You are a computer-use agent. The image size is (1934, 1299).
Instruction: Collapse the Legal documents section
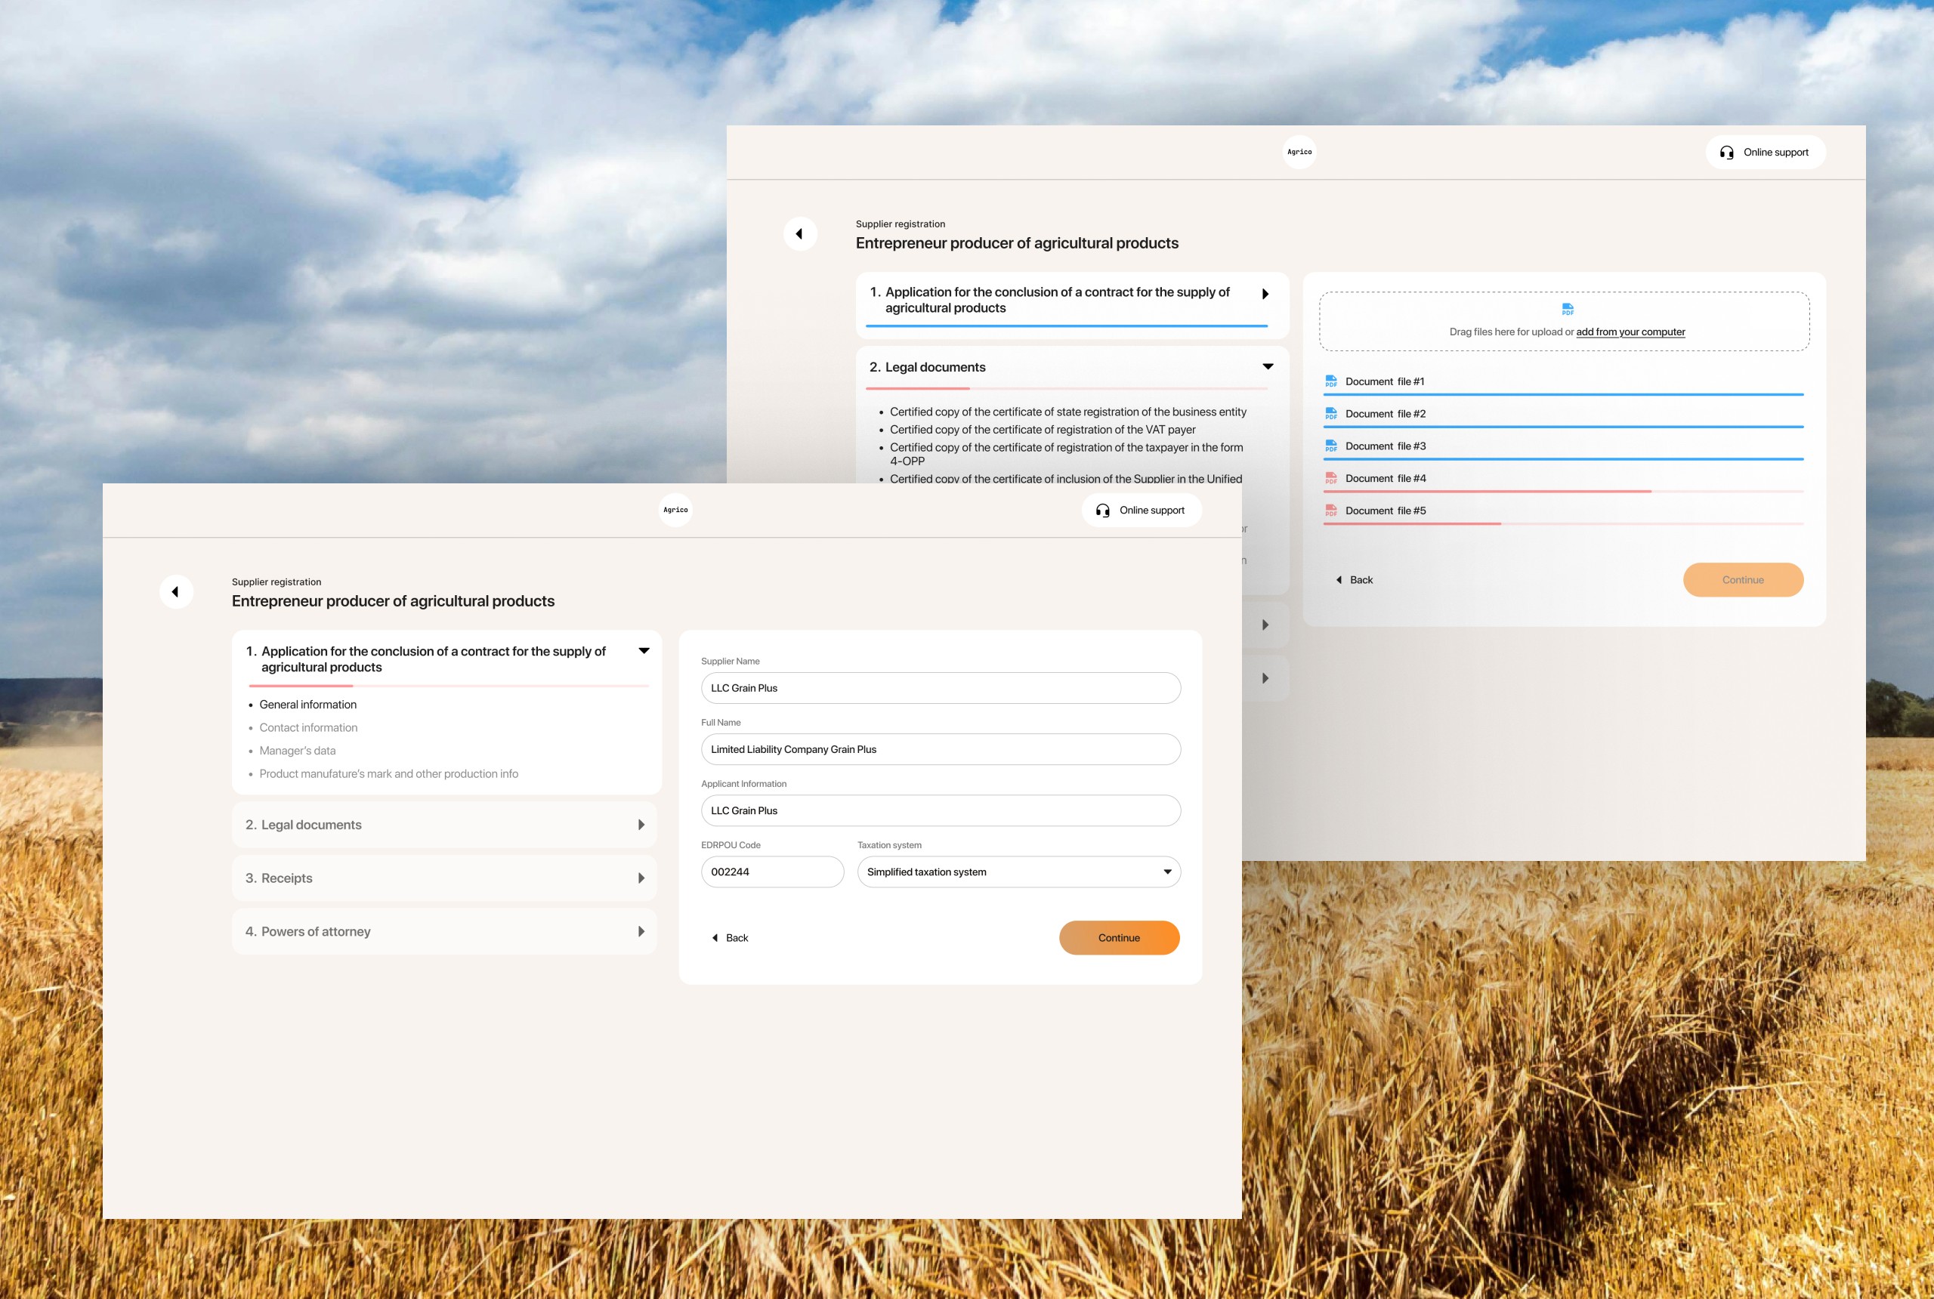[1268, 366]
